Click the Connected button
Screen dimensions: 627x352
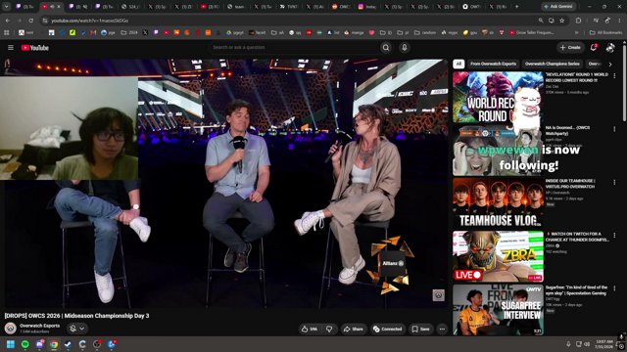pyautogui.click(x=387, y=329)
